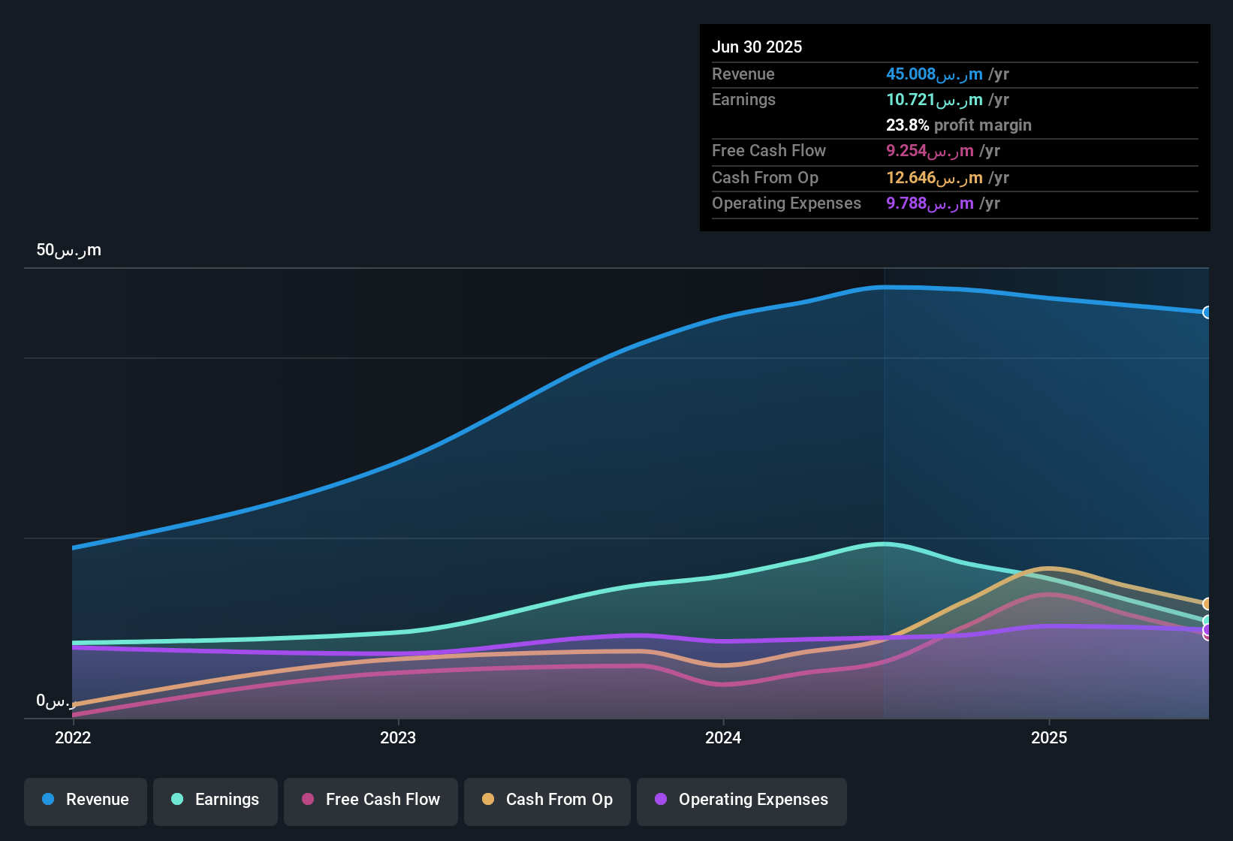
Task: Toggle the Earnings series off
Action: point(215,800)
